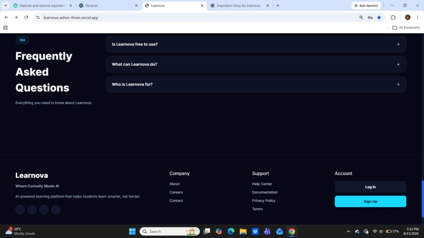Click Ask Gemini button
The image size is (424, 238).
click(x=366, y=5)
